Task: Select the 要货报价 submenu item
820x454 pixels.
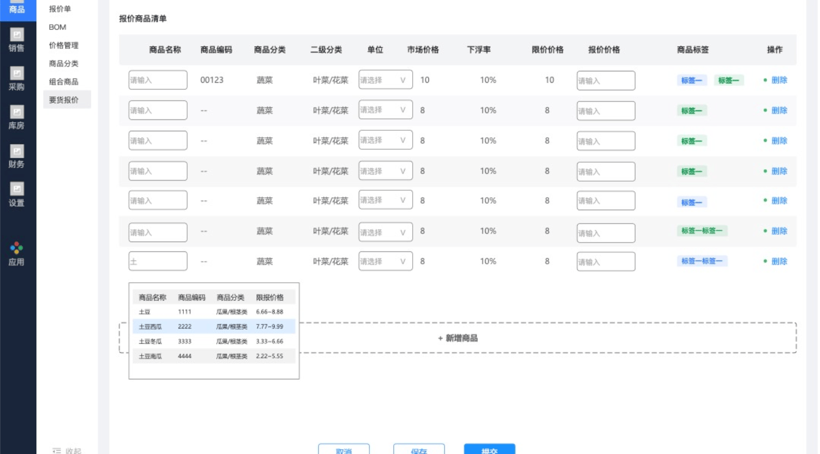Action: [x=67, y=99]
